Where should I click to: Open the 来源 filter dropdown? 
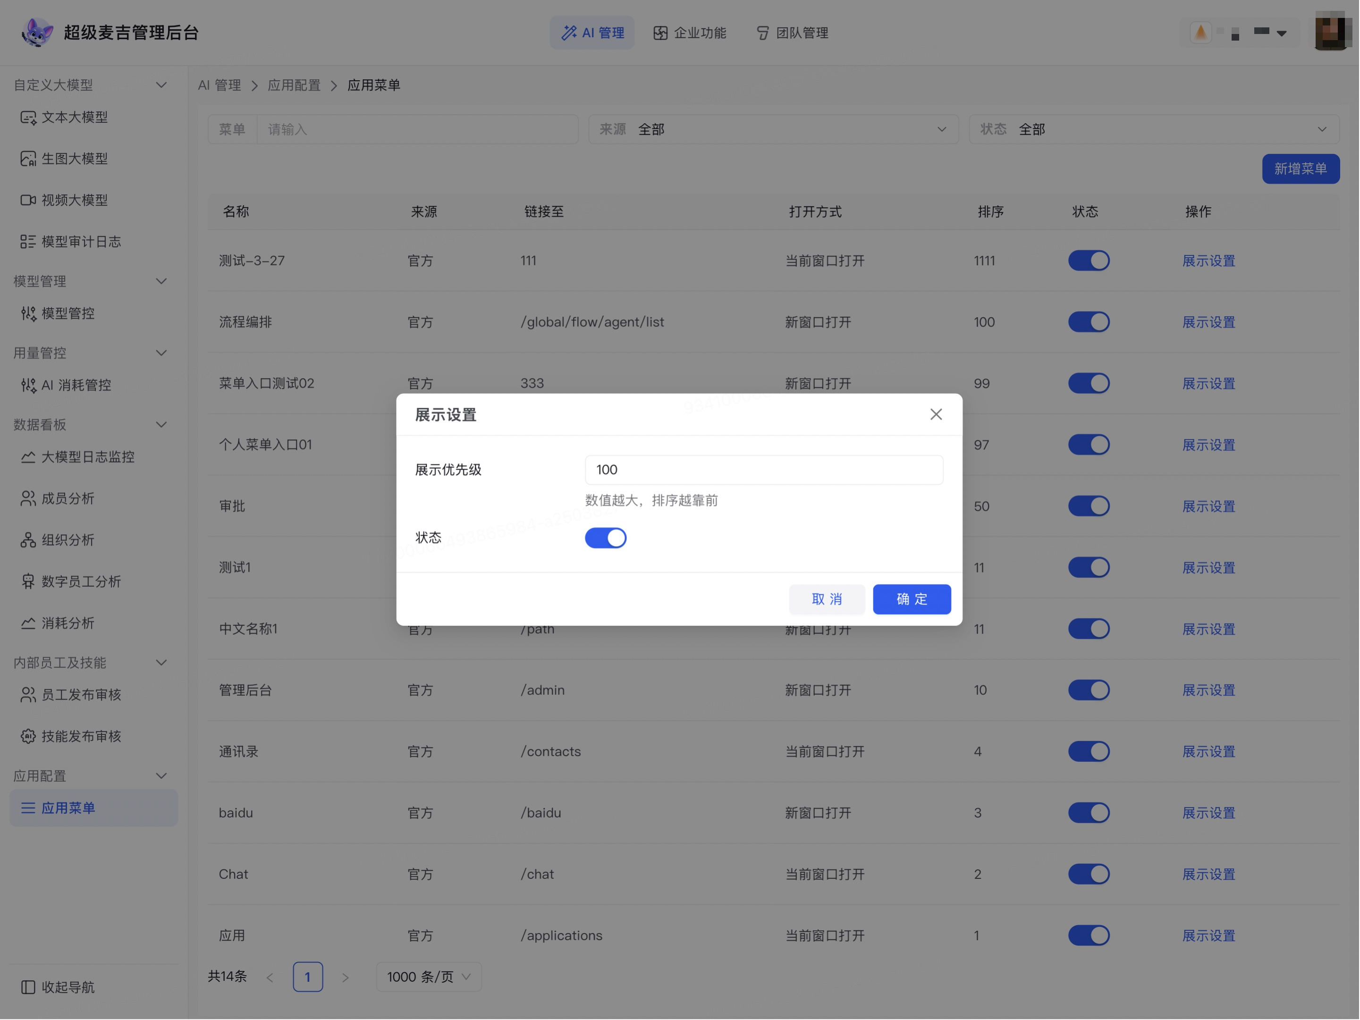[x=773, y=129]
